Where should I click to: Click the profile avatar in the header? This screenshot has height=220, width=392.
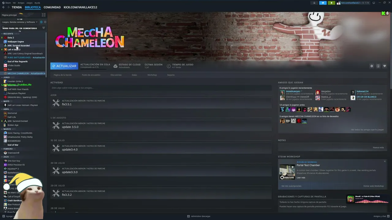339,3
